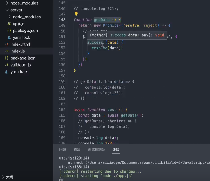
Task: Click 'console.log(data);' on line 169
Action: pos(98,138)
